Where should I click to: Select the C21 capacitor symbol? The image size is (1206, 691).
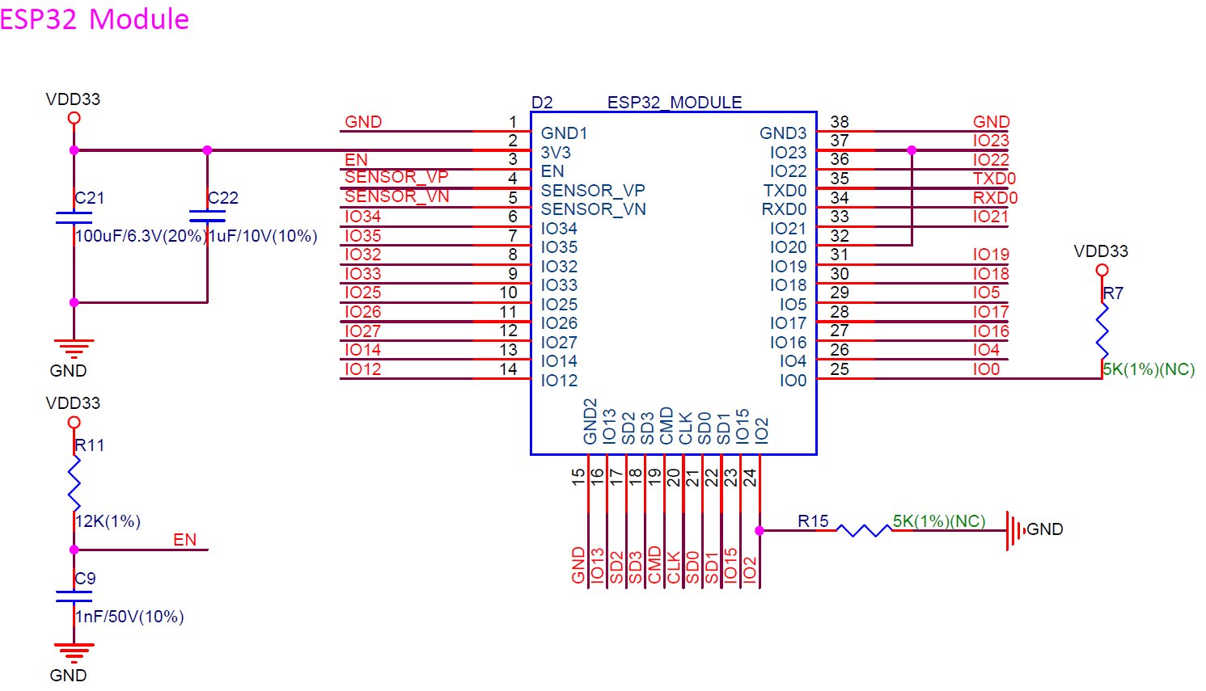click(x=74, y=217)
